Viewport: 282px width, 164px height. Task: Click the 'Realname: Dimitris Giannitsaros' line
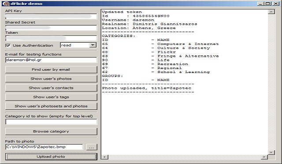[x=150, y=24]
